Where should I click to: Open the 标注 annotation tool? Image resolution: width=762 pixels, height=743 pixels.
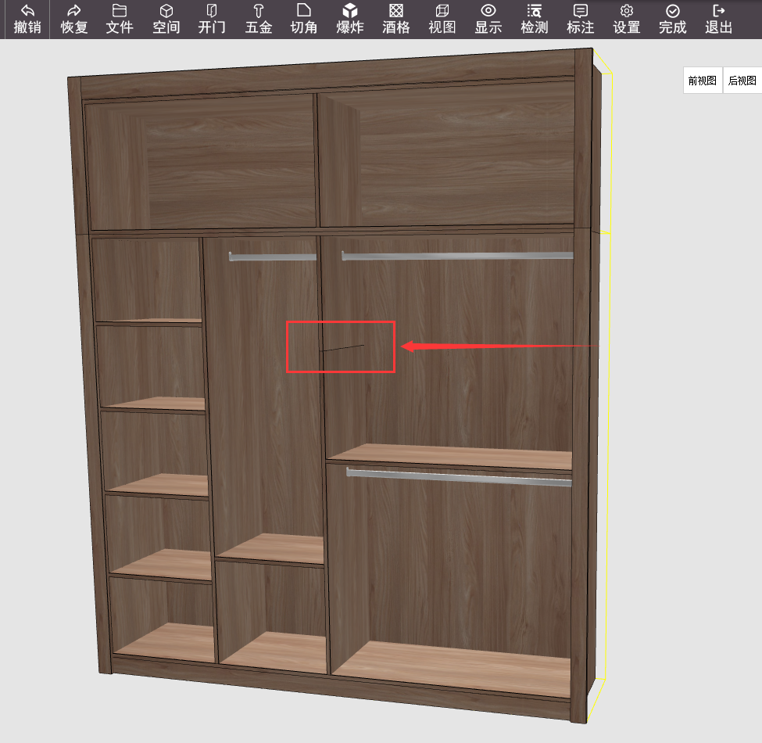pos(580,19)
